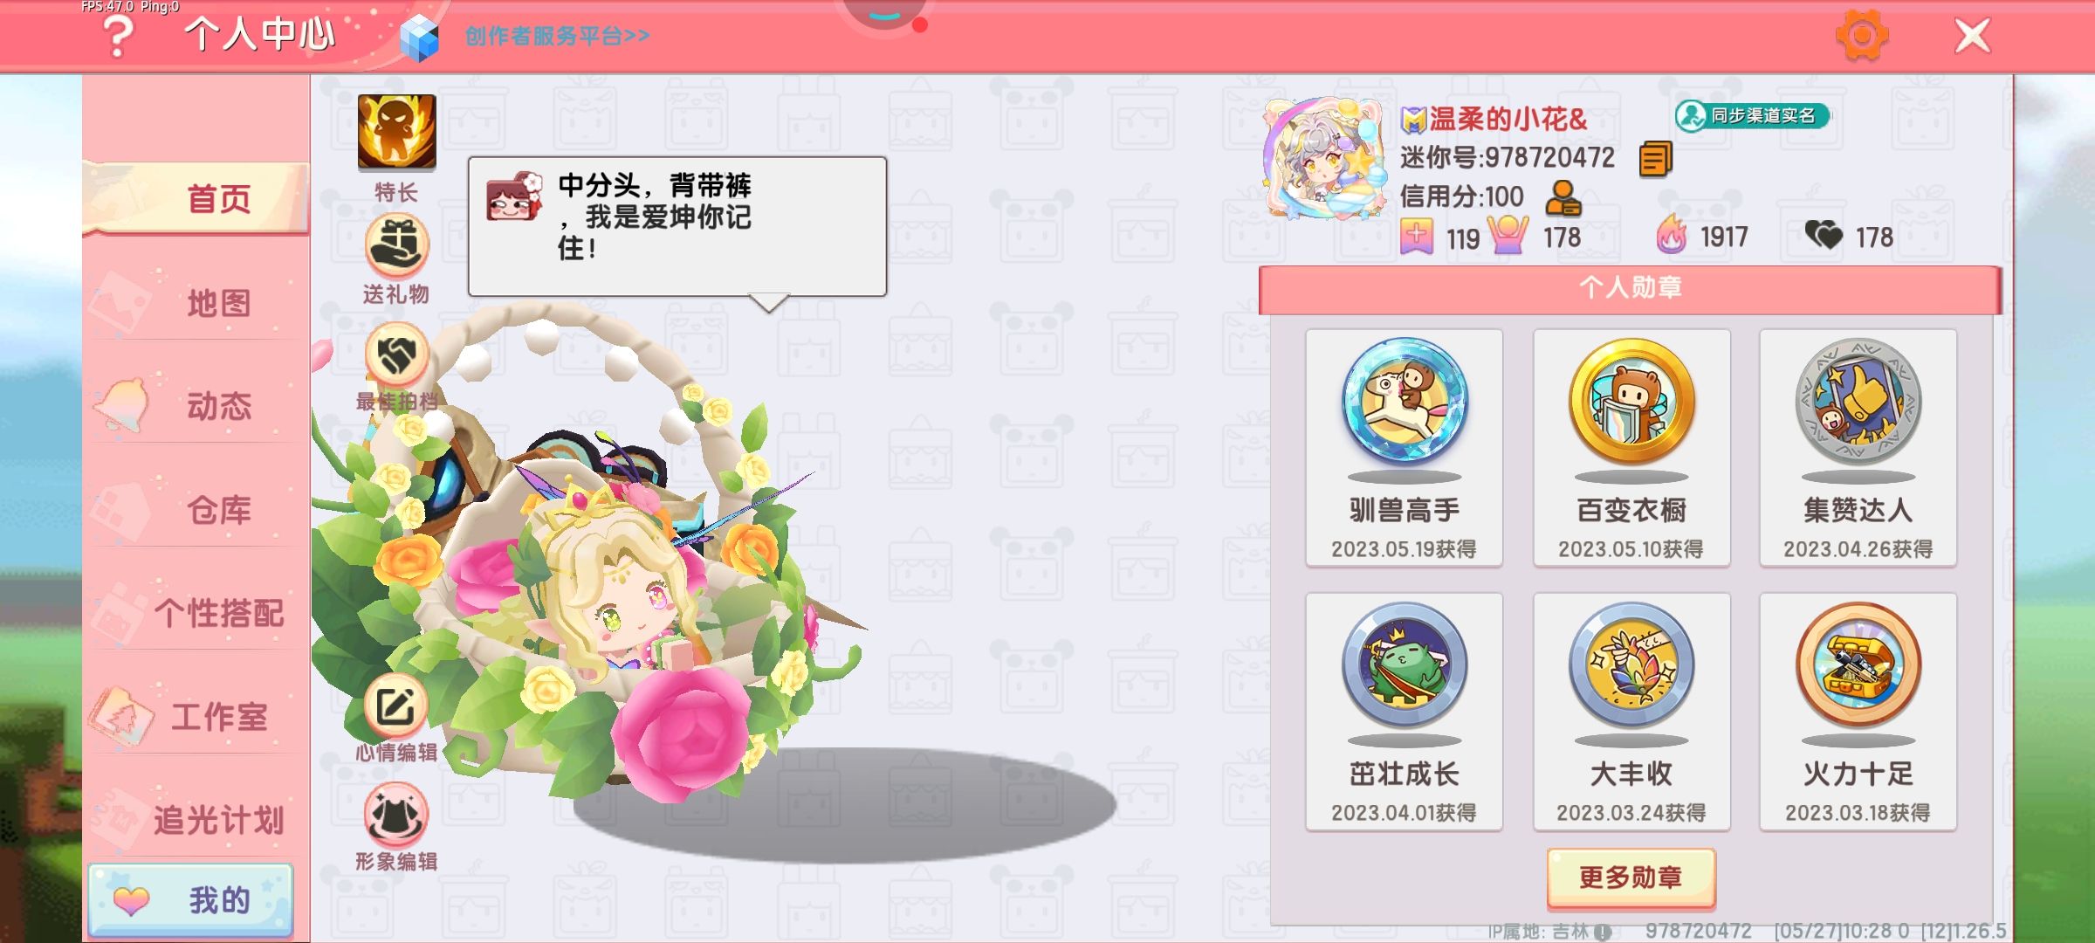Open the 特长 flame skill icon

click(396, 132)
